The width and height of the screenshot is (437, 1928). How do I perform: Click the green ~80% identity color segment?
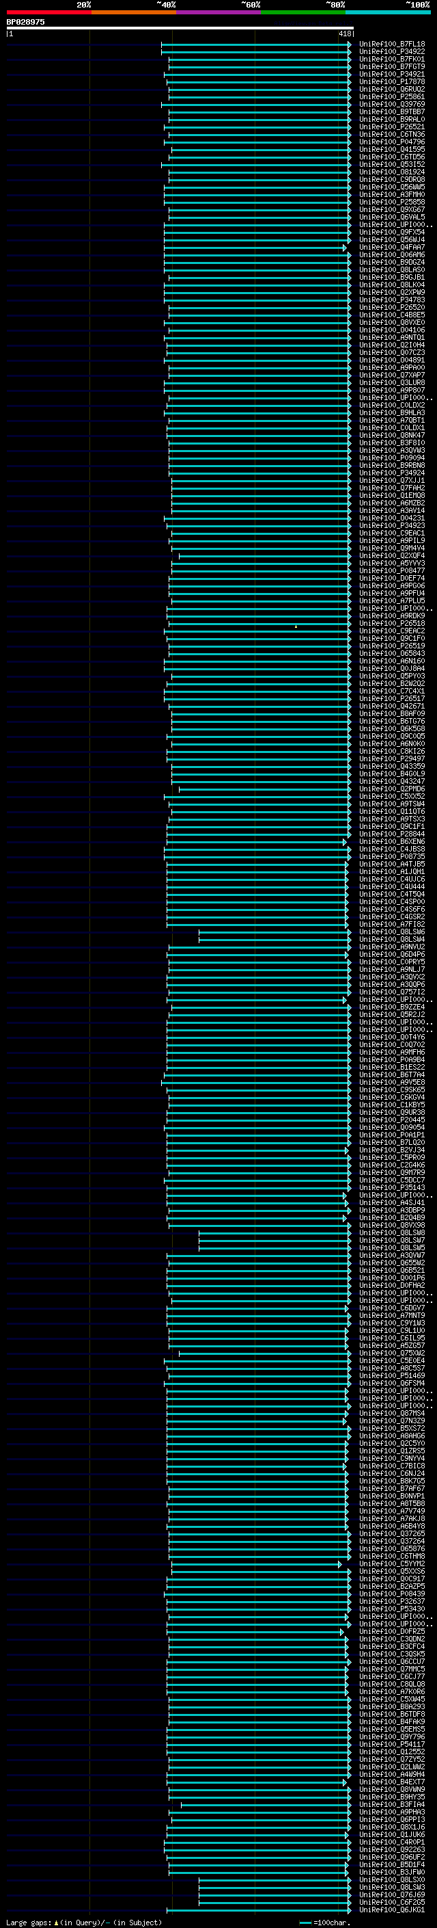(x=303, y=12)
